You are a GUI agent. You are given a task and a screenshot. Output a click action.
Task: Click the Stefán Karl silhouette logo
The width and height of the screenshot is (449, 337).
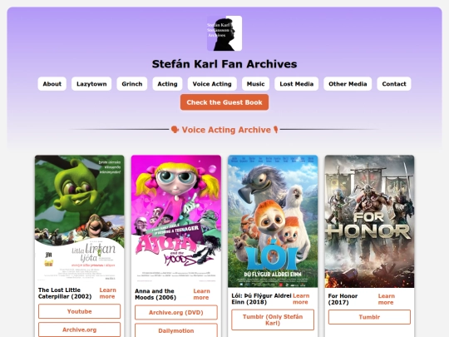[224, 33]
